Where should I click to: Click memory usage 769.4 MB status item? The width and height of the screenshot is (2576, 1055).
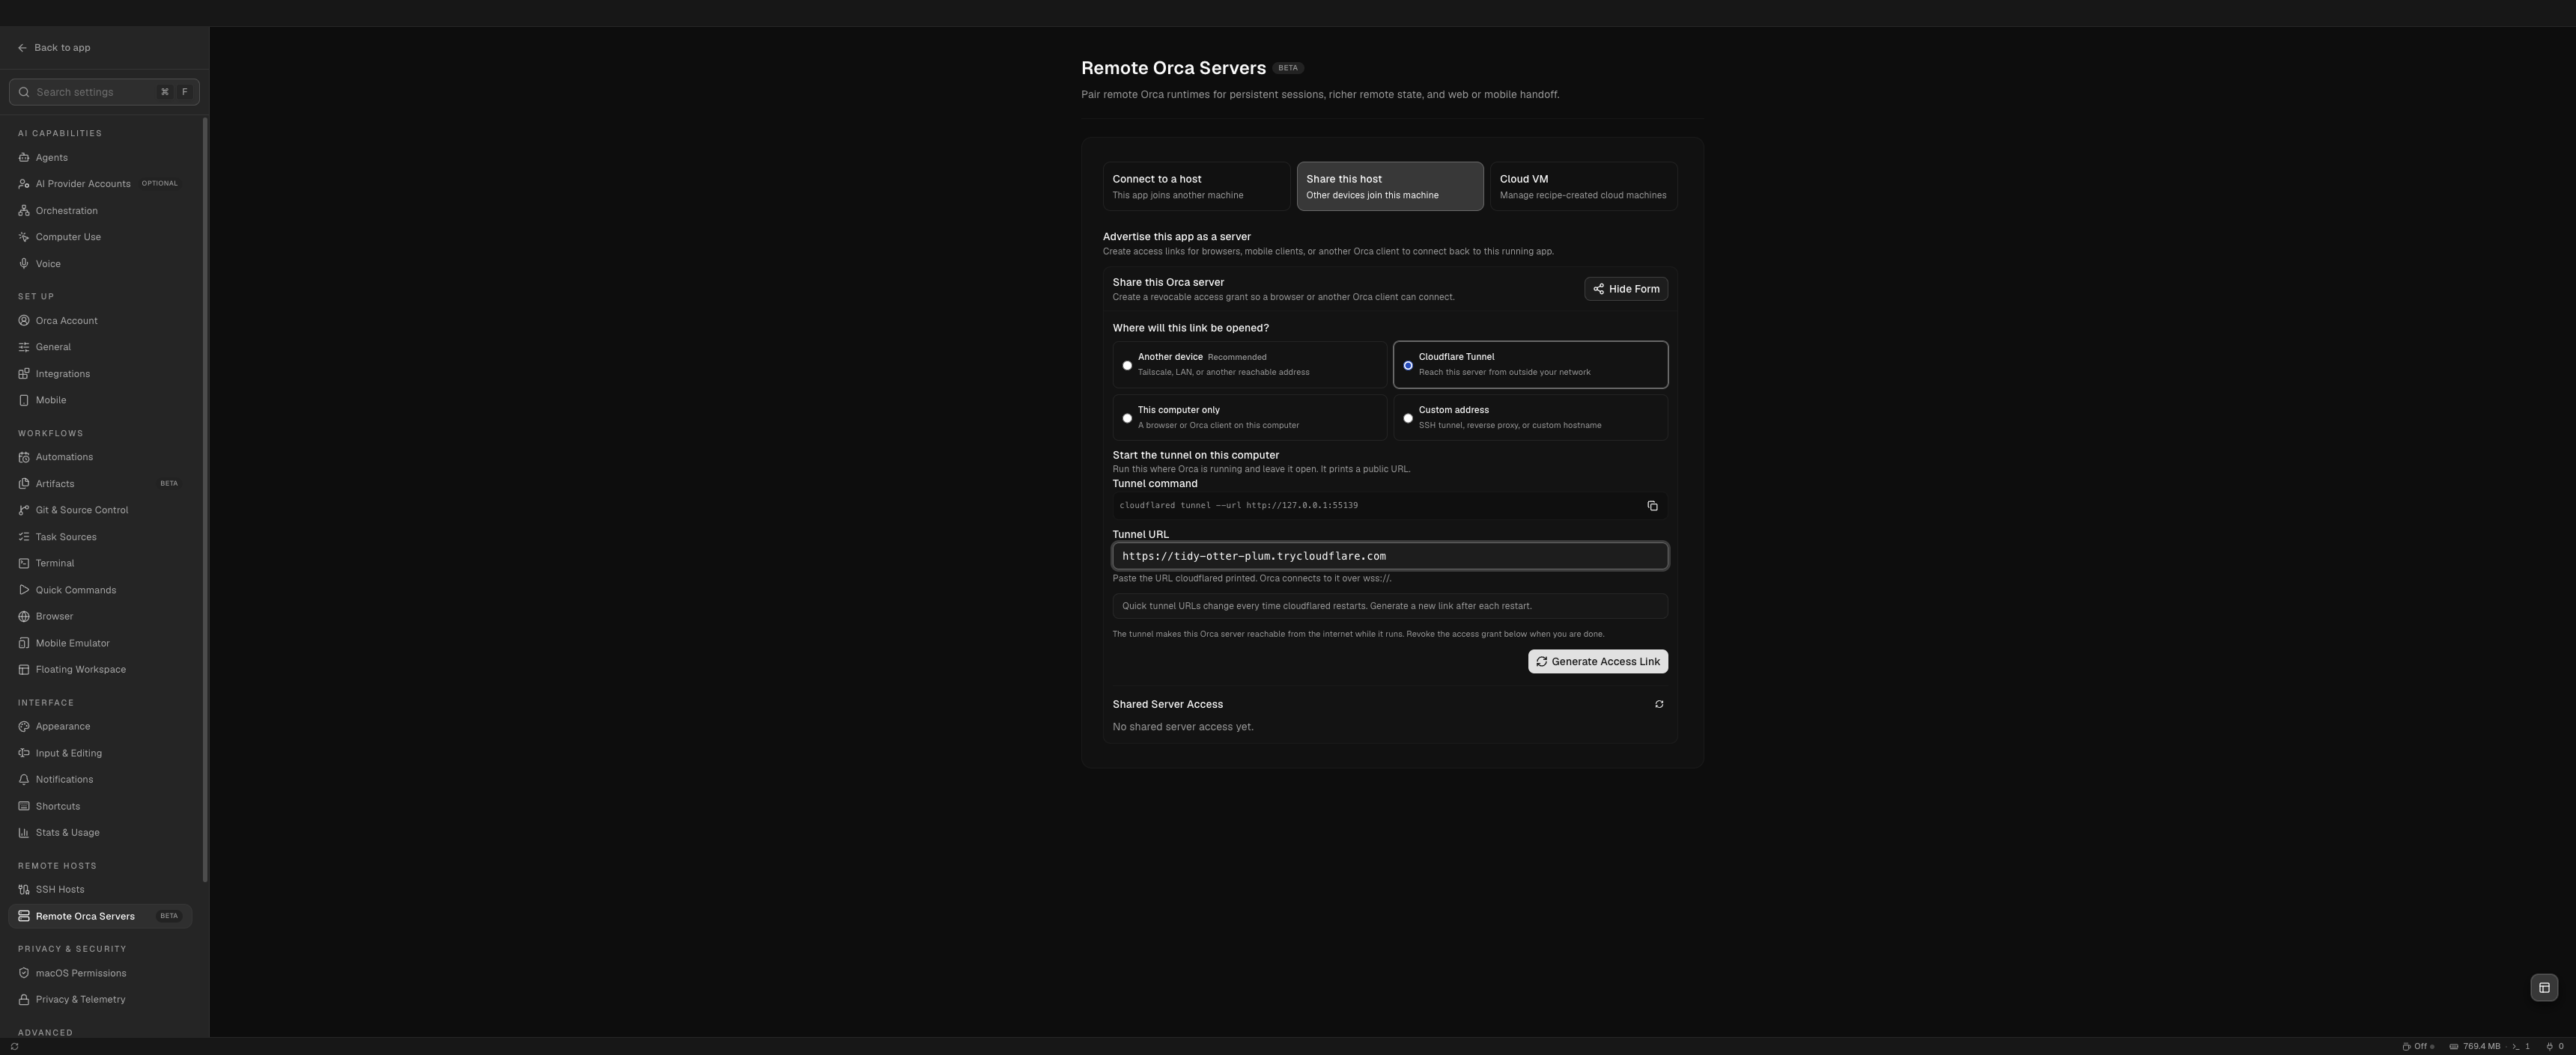pos(2475,1047)
